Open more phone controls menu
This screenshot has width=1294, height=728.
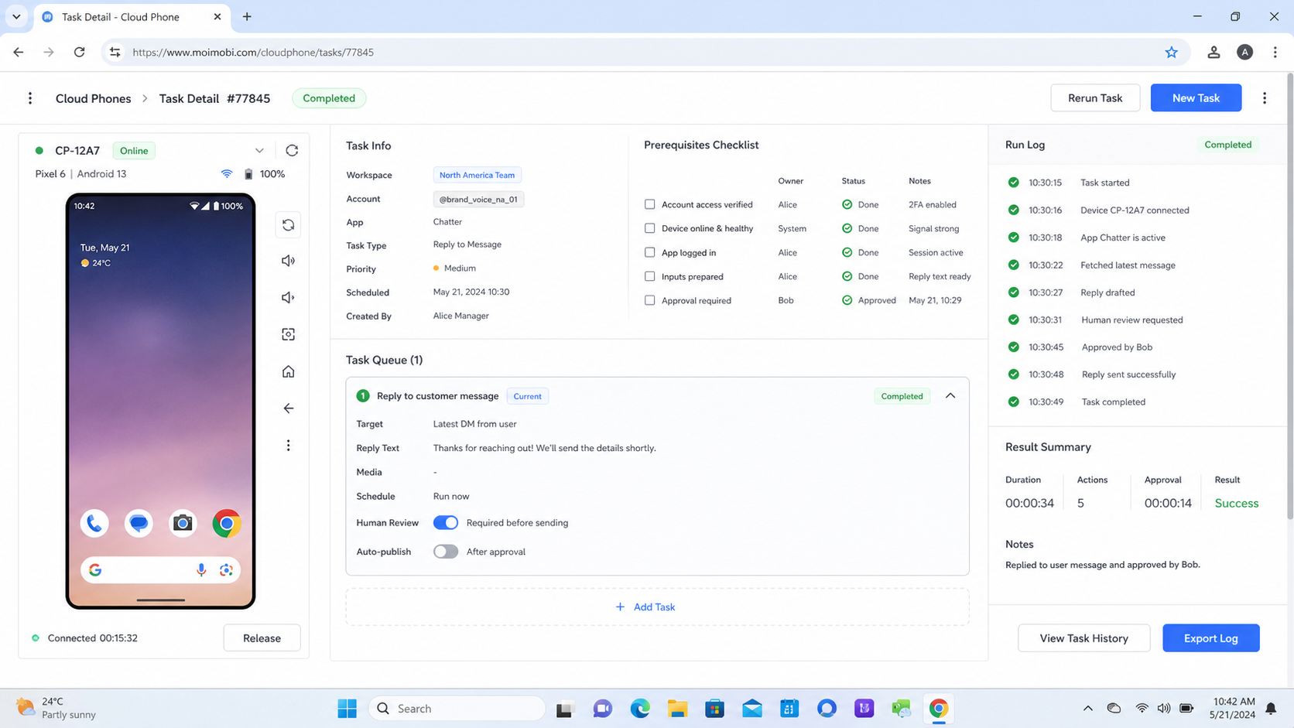288,446
